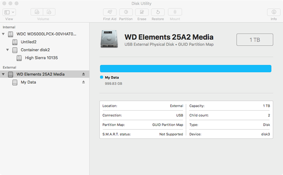Viewport: 283px width, 175px height.
Task: Select Container disk2 in sidebar
Action: [35, 50]
